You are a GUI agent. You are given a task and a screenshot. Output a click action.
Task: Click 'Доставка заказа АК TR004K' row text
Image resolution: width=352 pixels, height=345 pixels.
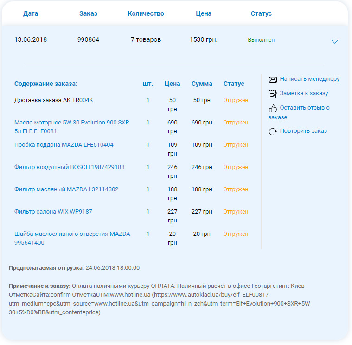54,100
